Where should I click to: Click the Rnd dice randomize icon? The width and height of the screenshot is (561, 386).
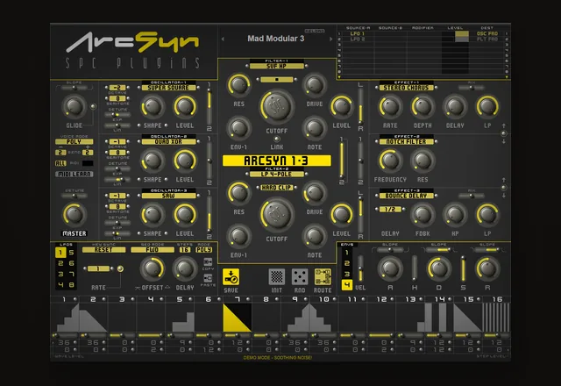click(300, 277)
